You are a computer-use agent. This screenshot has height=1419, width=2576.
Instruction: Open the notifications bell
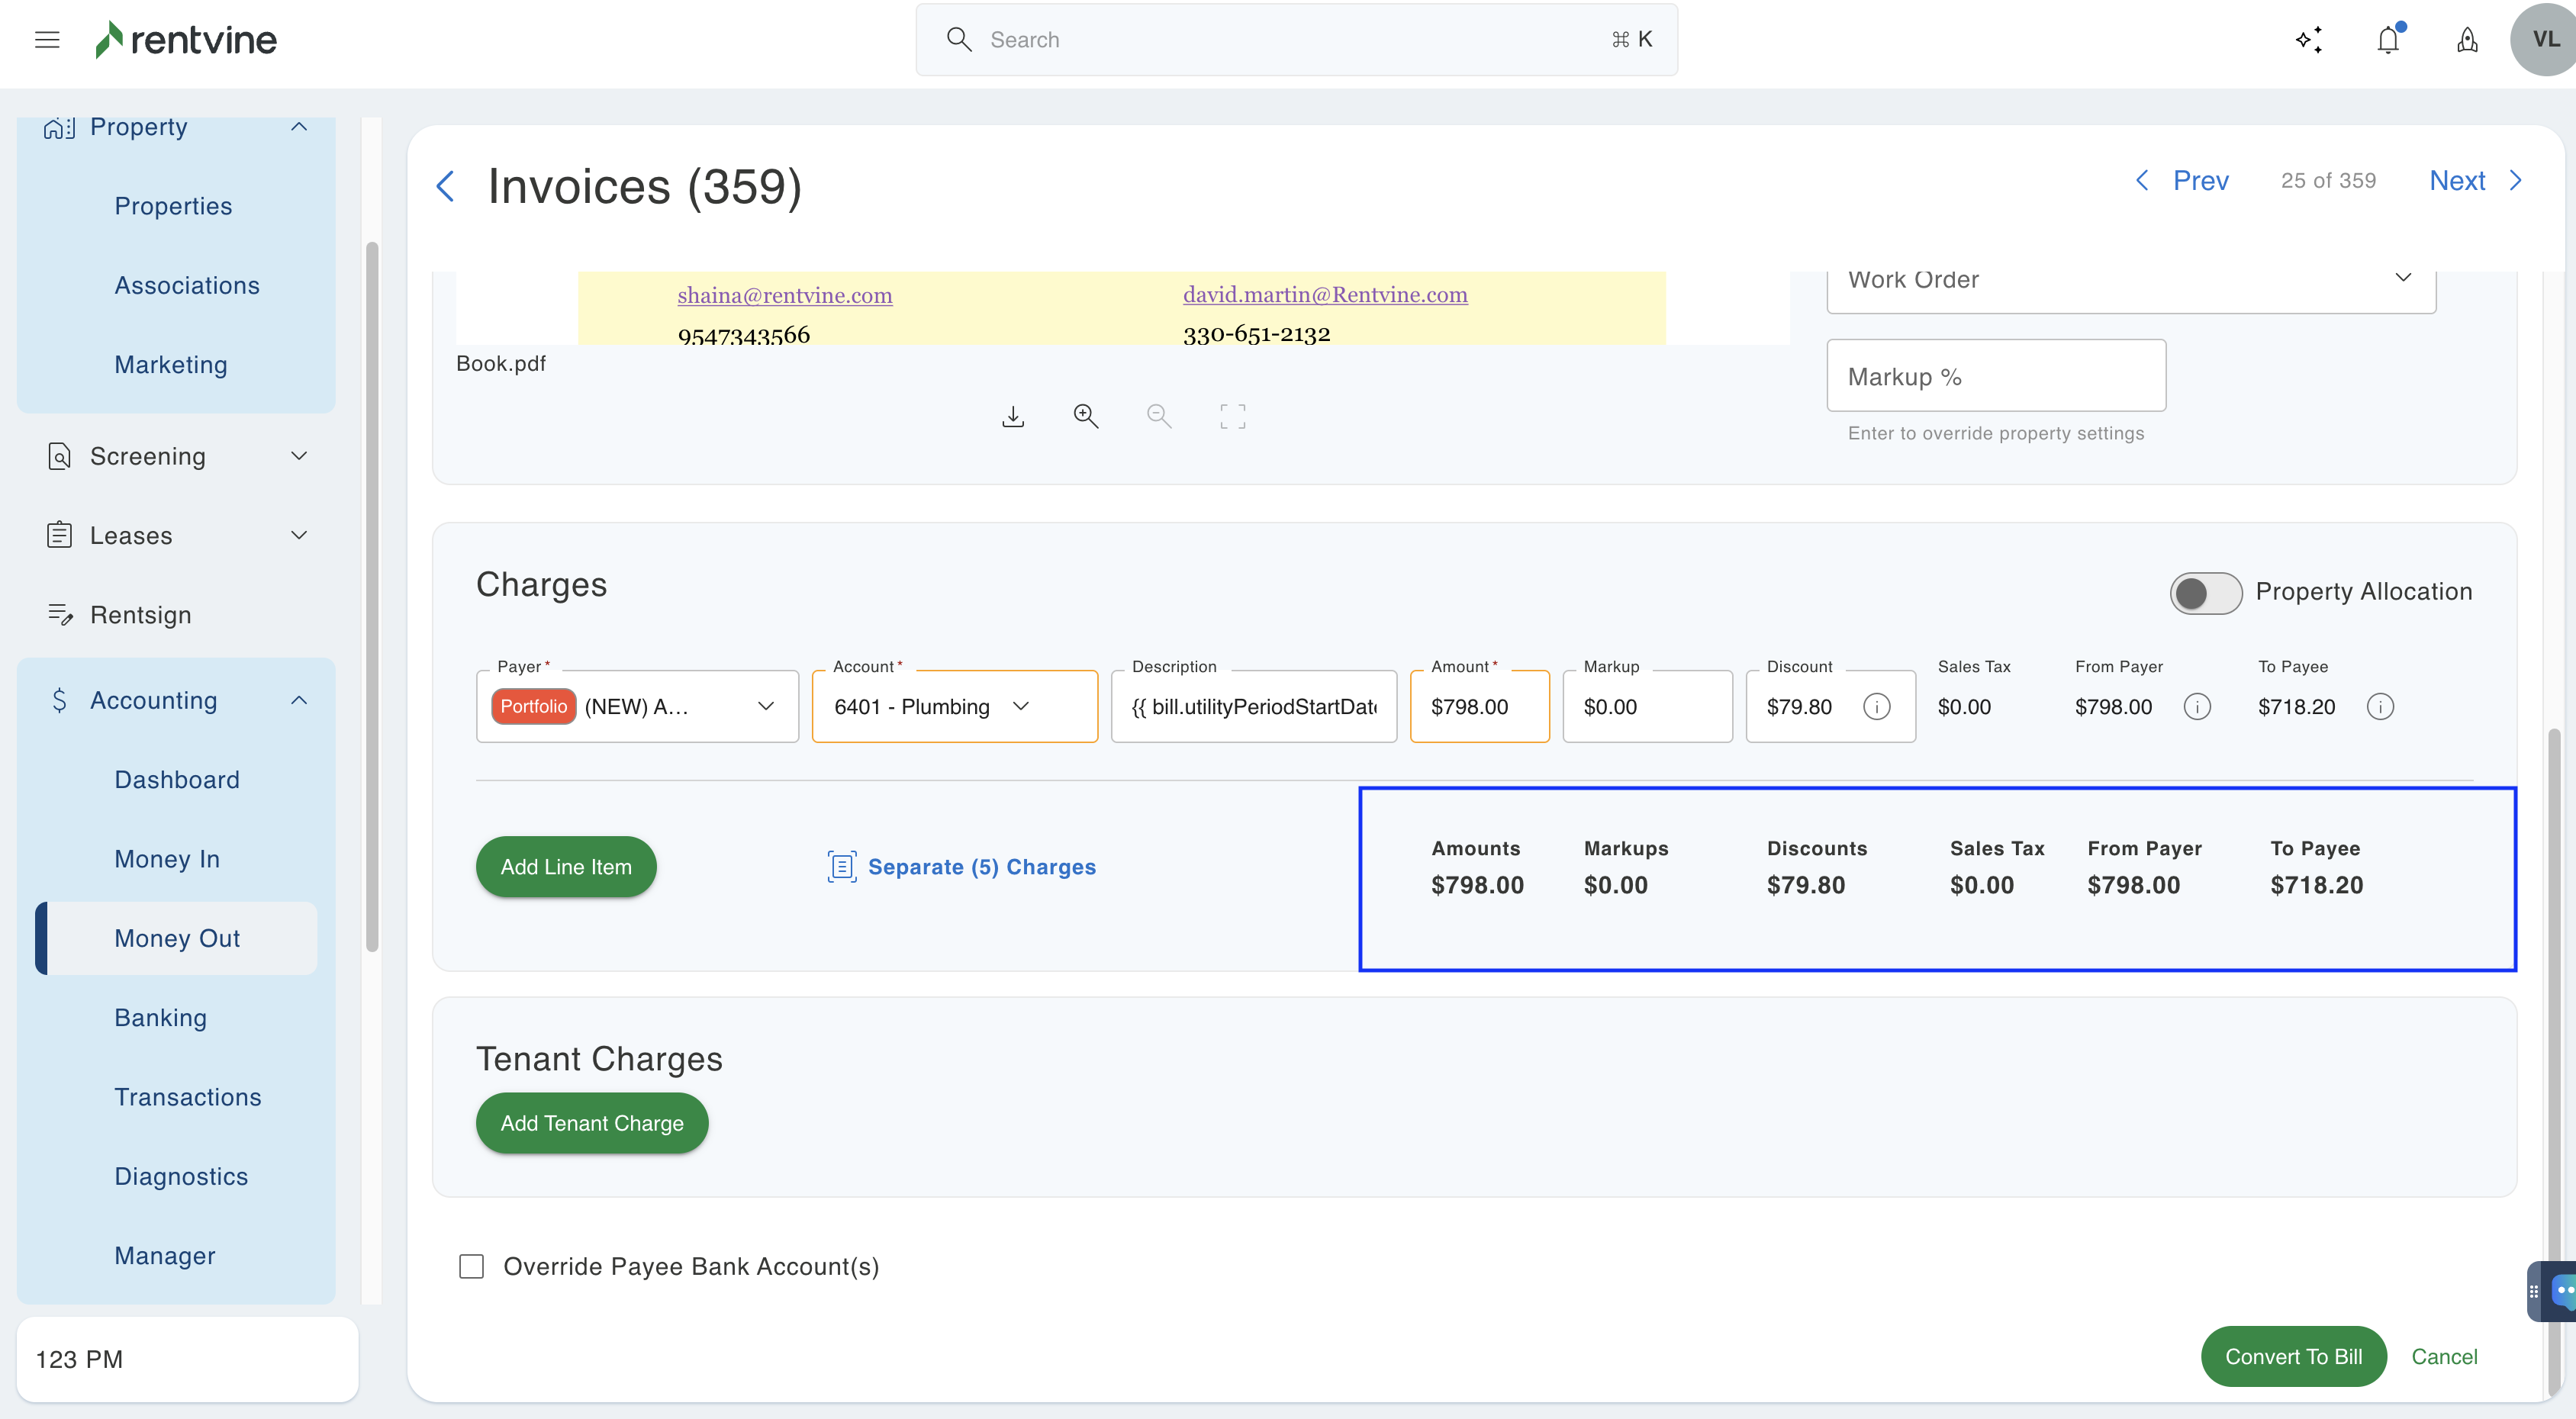pyautogui.click(x=2388, y=40)
